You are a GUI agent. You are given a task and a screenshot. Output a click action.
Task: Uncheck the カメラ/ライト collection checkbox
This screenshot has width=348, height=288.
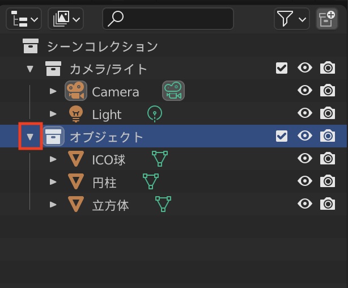[x=282, y=69]
